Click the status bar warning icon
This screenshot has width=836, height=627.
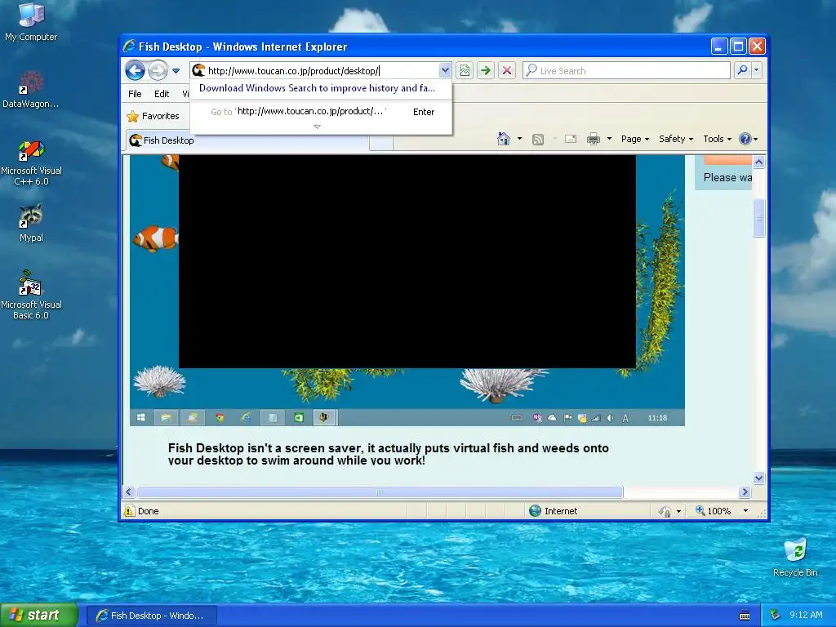pos(130,511)
